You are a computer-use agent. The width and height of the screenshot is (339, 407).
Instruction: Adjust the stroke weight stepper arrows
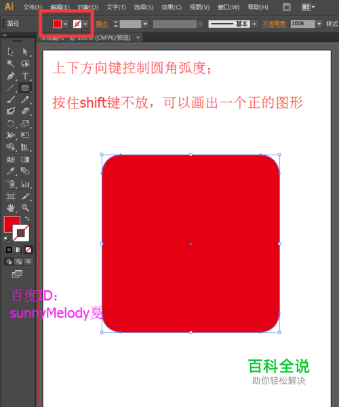pos(116,24)
